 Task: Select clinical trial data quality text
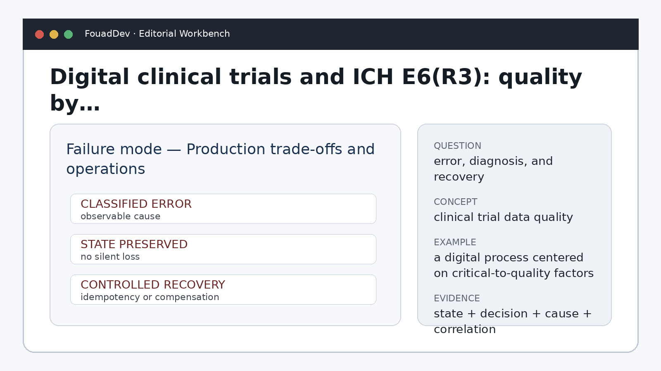[x=503, y=217]
